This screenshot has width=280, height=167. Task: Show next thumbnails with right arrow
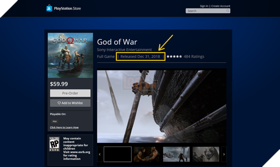pos(224,154)
